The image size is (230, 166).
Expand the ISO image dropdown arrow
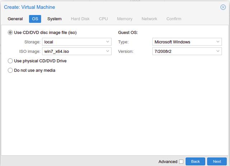[108, 51]
